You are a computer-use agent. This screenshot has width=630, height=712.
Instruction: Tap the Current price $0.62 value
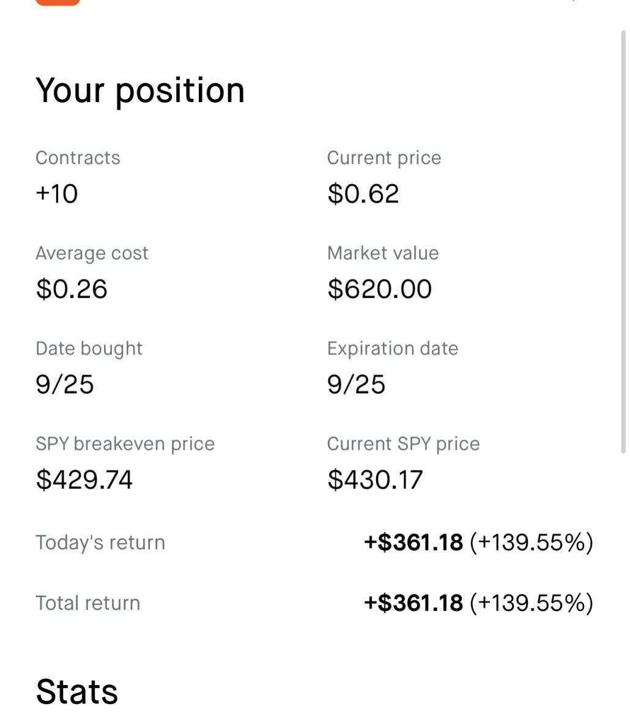click(363, 194)
